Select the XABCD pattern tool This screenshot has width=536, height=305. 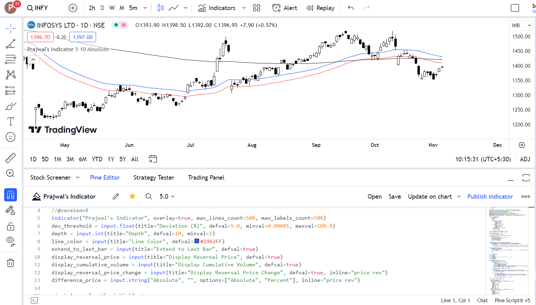click(11, 75)
